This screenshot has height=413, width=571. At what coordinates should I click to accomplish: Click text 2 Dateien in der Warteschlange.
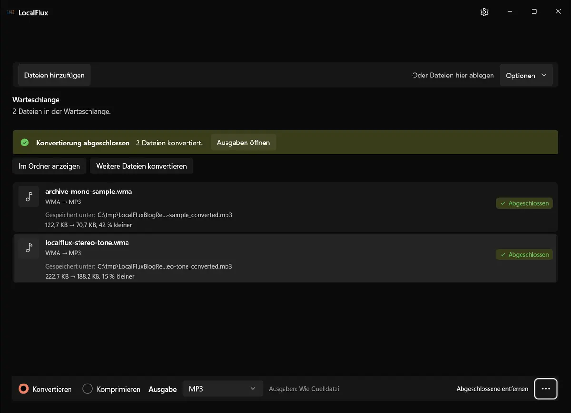click(x=62, y=112)
